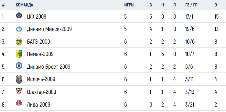Select the Лида-2009 club logo

click(19, 103)
